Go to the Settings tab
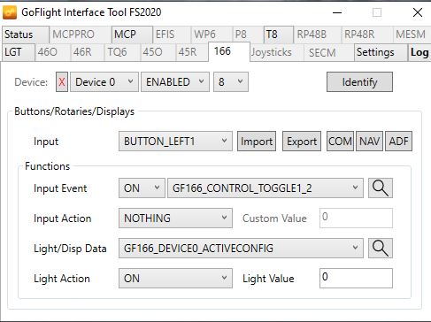This screenshot has width=431, height=322. click(381, 52)
